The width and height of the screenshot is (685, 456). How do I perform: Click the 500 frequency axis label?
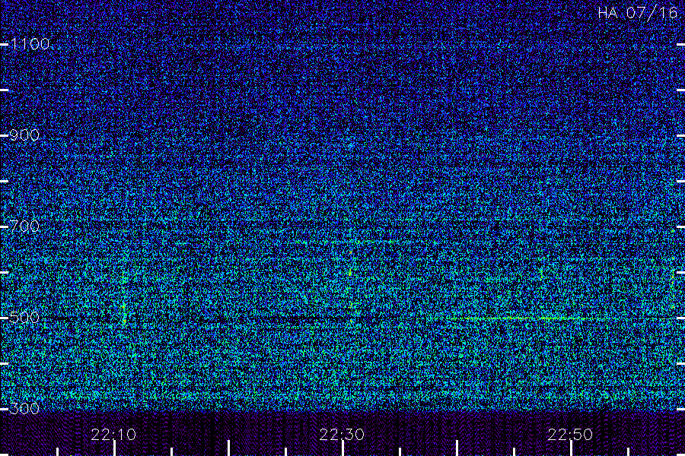(x=24, y=317)
